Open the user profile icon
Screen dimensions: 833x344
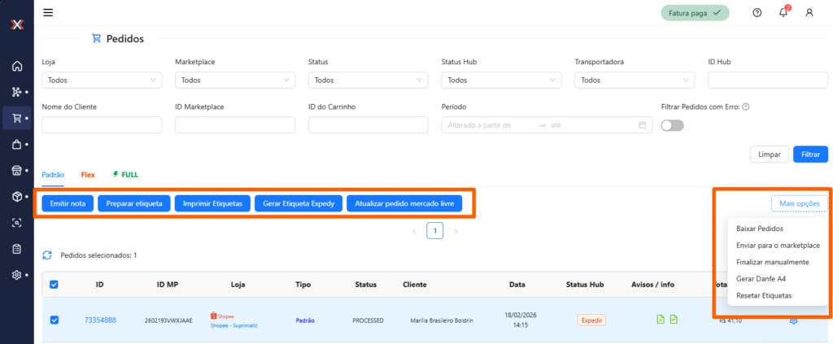coord(809,12)
